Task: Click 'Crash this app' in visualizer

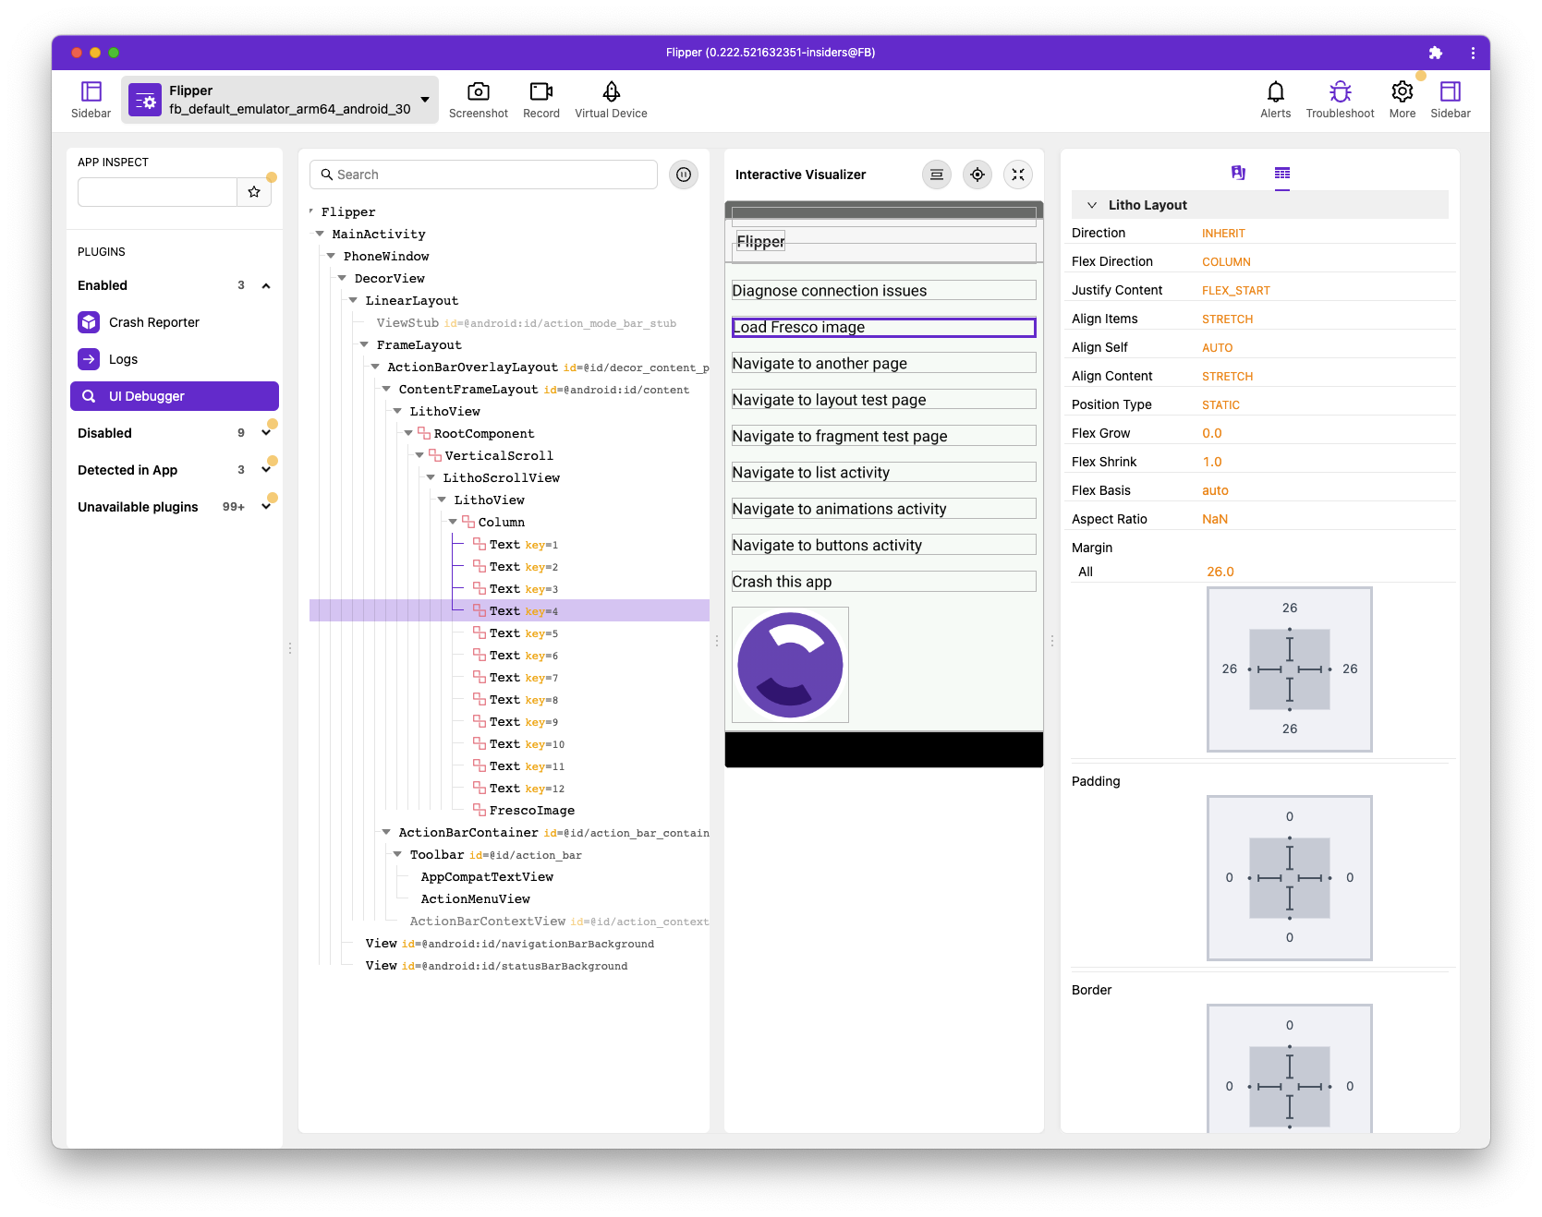Action: click(x=883, y=582)
